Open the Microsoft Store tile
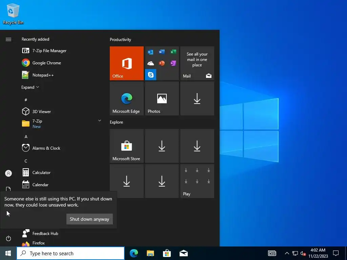The width and height of the screenshot is (347, 260). (x=127, y=146)
